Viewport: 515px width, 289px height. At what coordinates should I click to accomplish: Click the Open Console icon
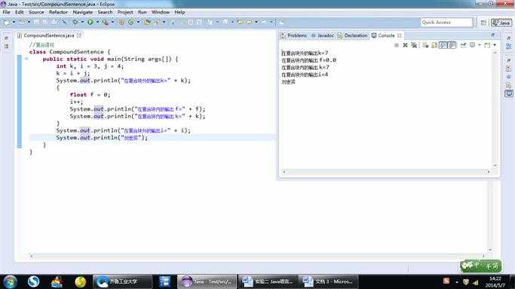tap(487, 45)
